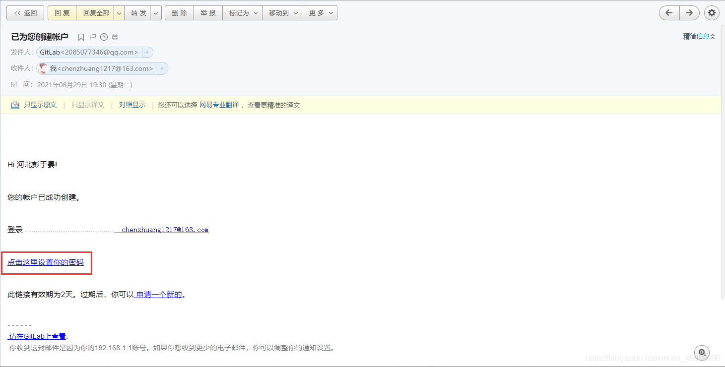Go back with the 返回 button
725x367 pixels.
25,13
